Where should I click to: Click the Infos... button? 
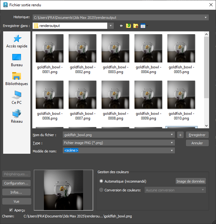[16, 192]
